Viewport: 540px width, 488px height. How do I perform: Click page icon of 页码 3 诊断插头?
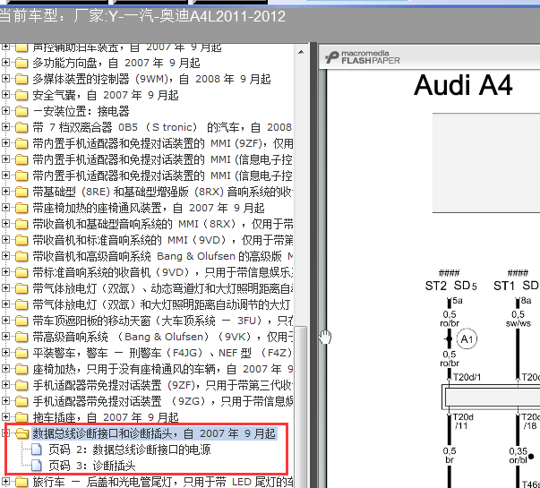point(37,466)
